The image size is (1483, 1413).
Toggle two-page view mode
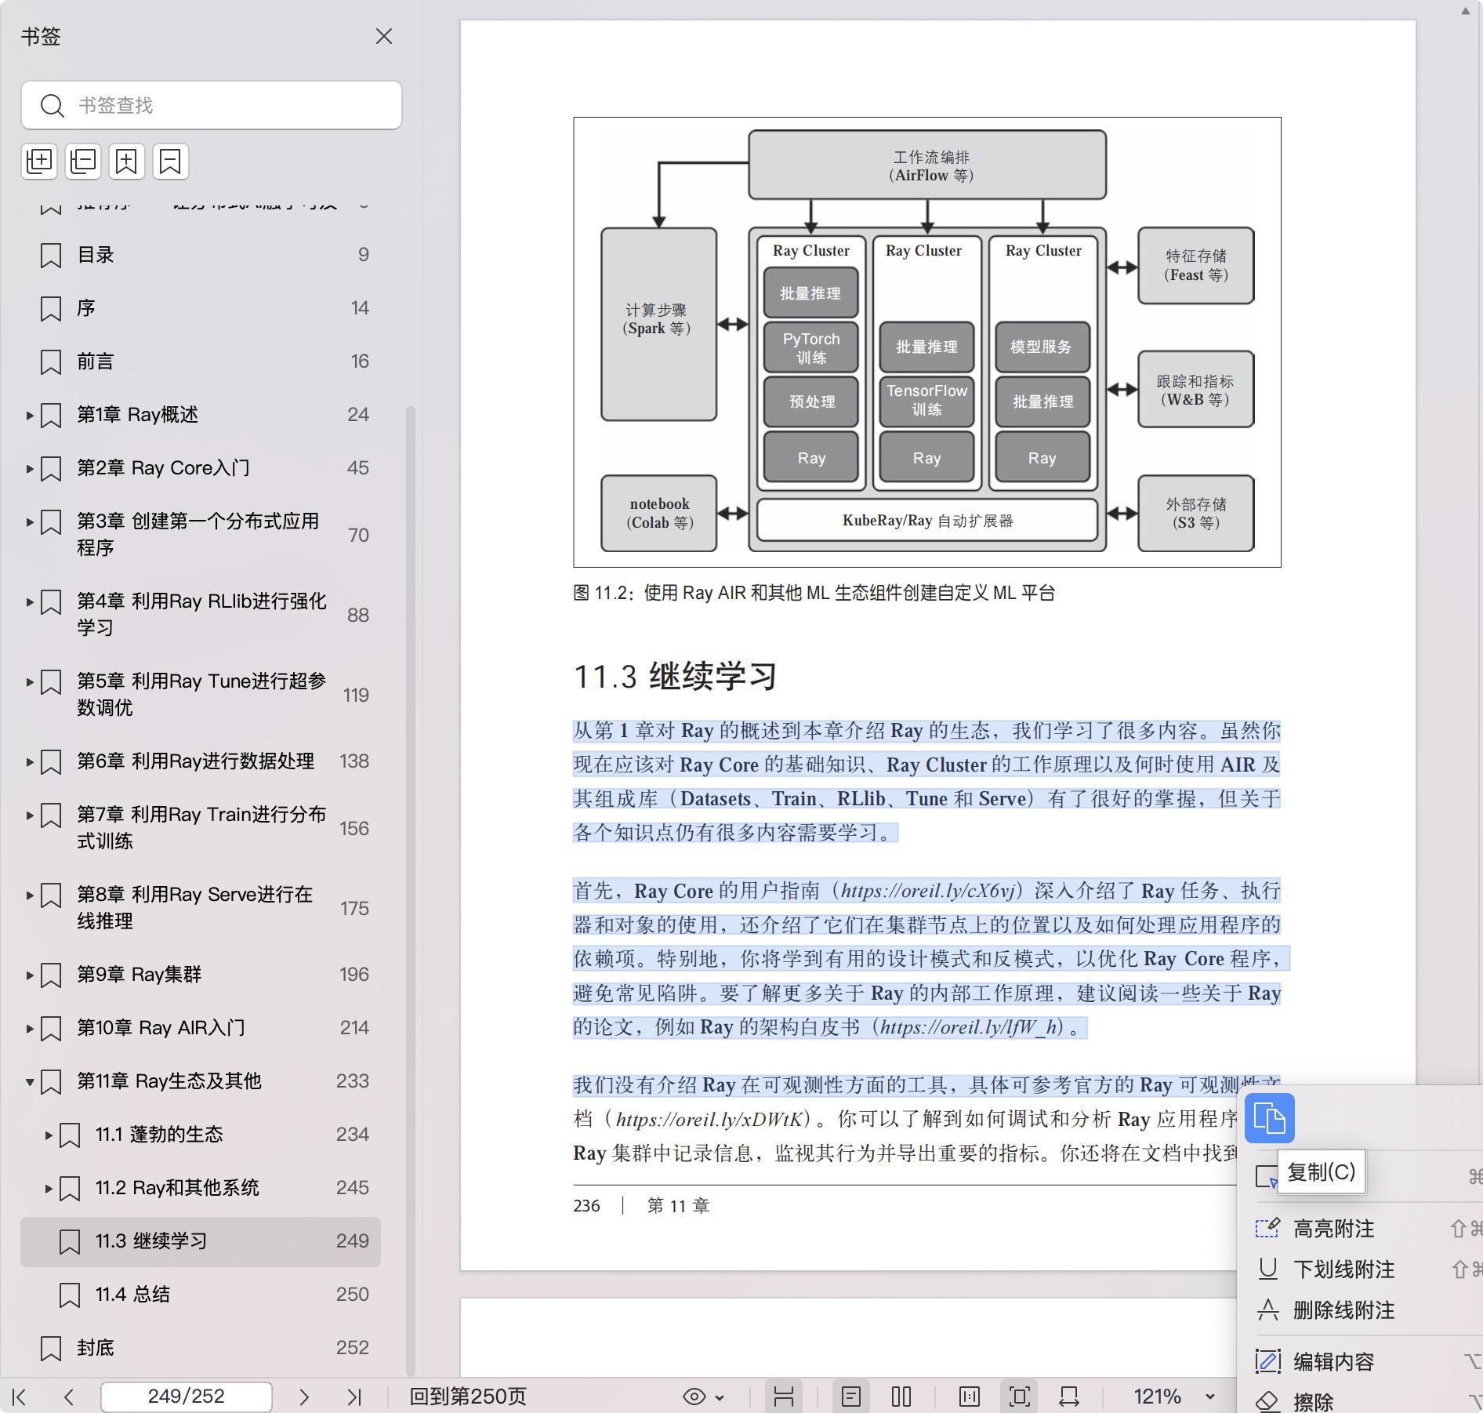pos(901,1397)
